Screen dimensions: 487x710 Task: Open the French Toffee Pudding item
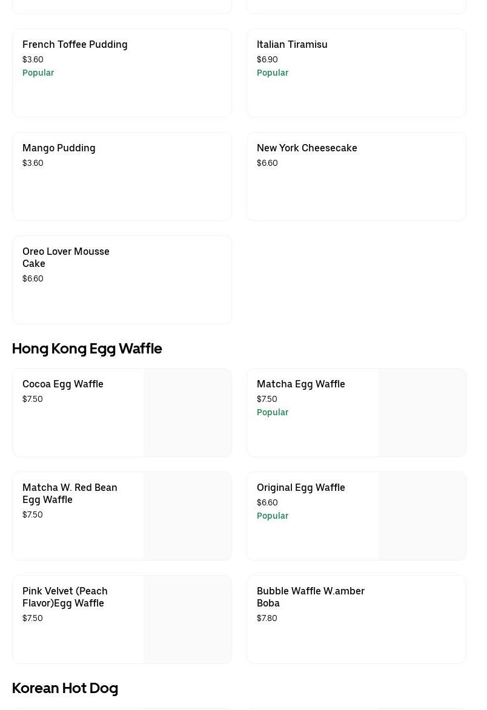[75, 45]
